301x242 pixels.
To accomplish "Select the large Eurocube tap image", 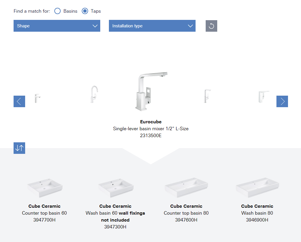I will [151, 91].
